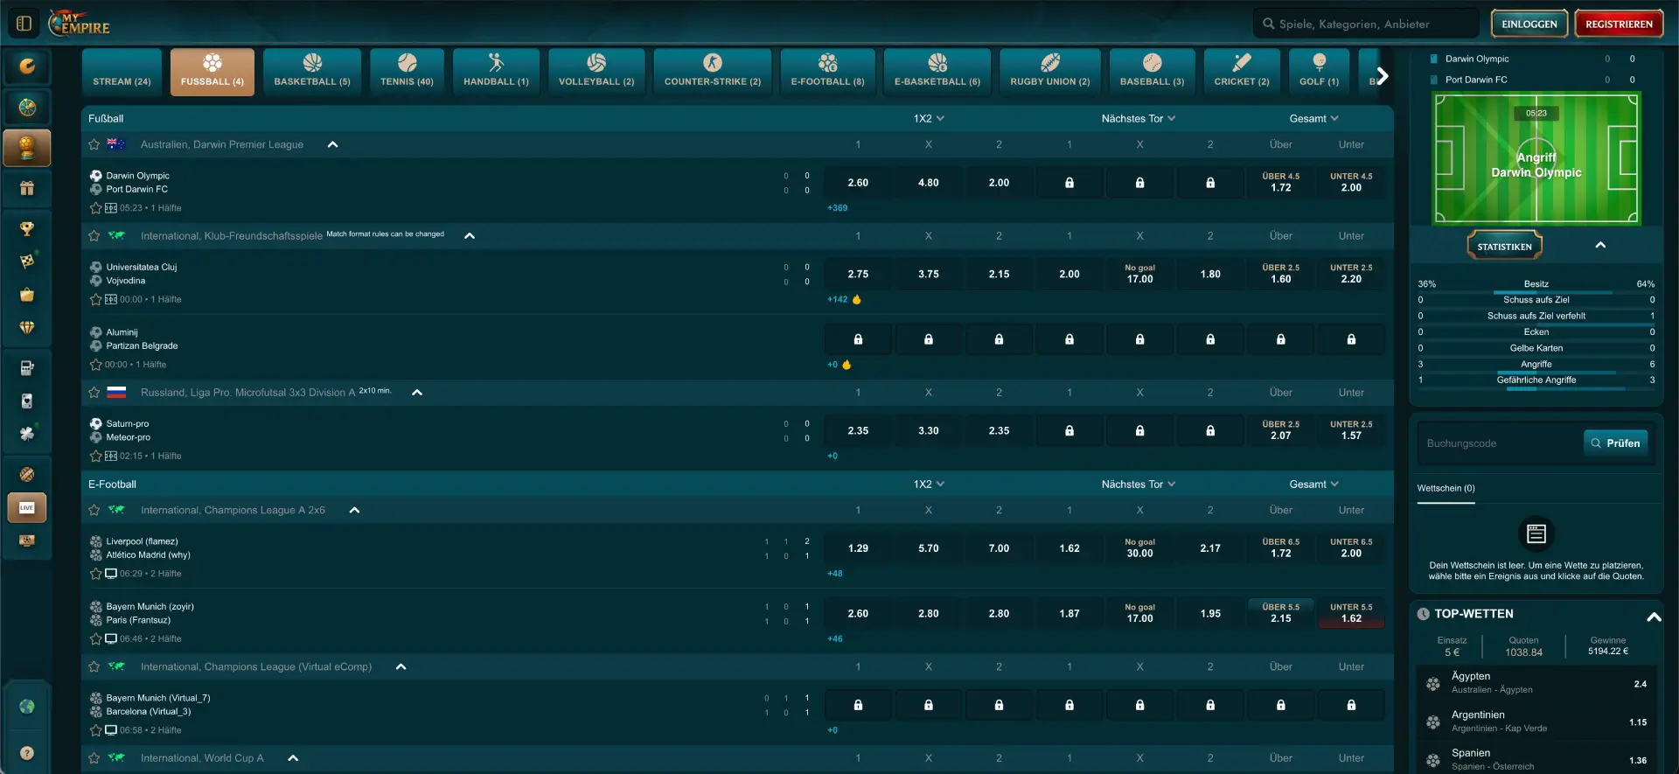1679x774 pixels.
Task: Collapse the Champions League (Virtual eComp) section
Action: coord(401,666)
